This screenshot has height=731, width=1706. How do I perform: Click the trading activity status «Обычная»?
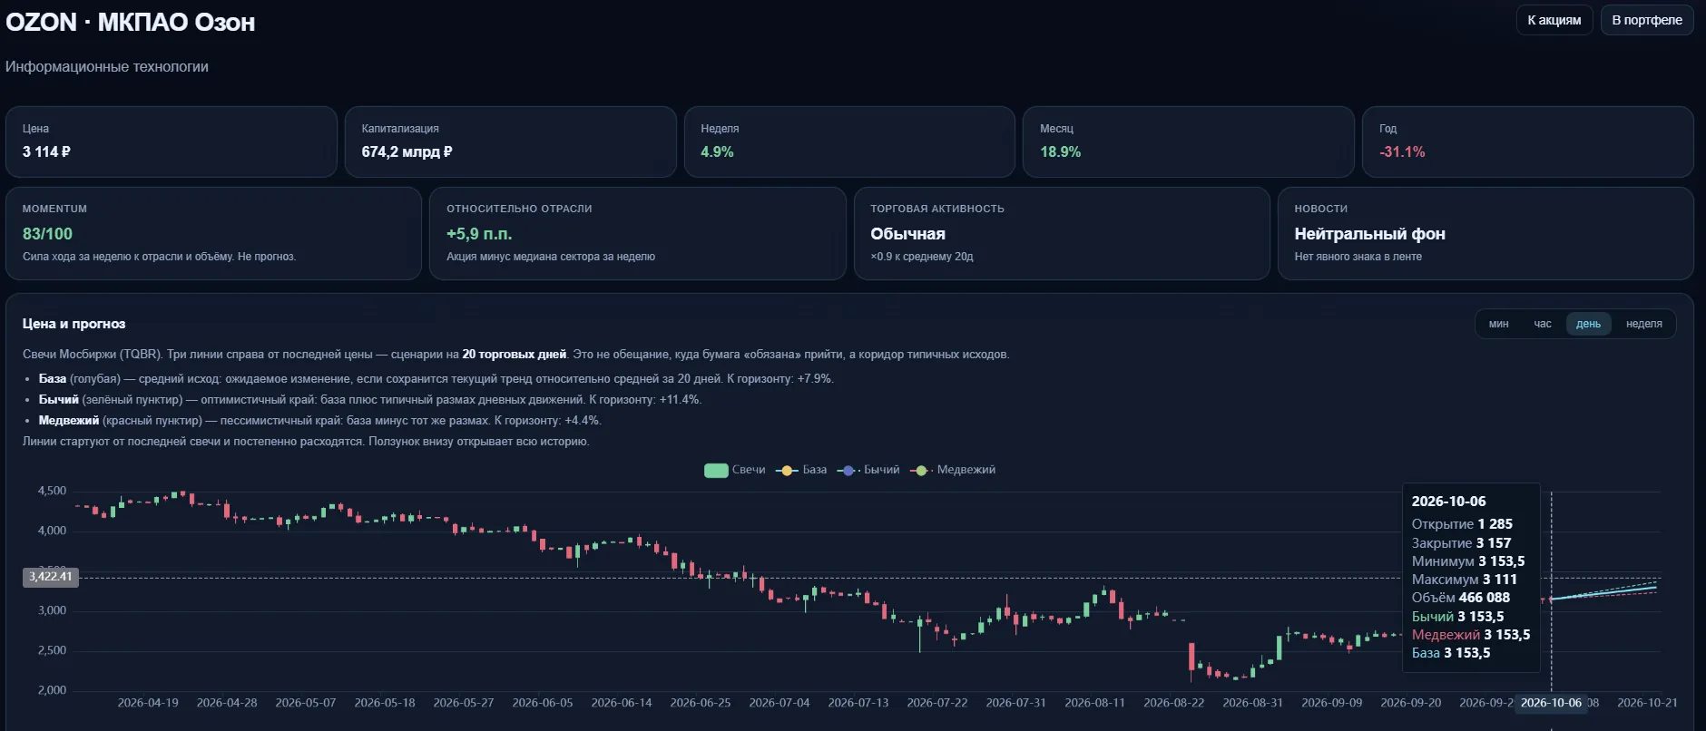(907, 234)
